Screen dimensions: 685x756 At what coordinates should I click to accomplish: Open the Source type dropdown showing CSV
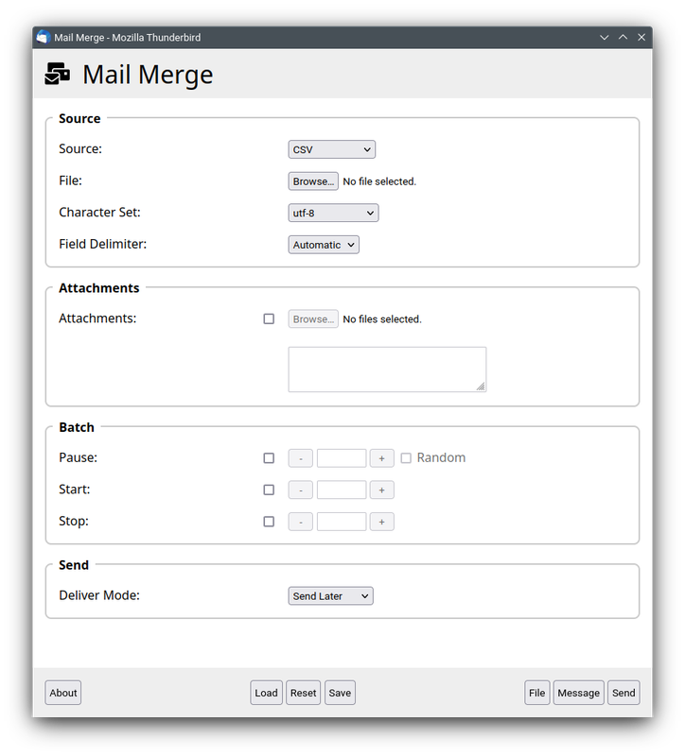click(x=332, y=149)
